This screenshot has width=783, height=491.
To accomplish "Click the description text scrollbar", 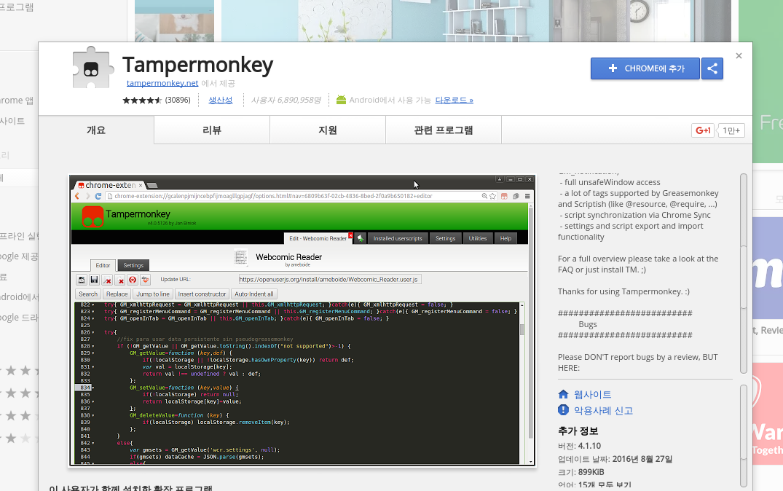I will 743,273.
